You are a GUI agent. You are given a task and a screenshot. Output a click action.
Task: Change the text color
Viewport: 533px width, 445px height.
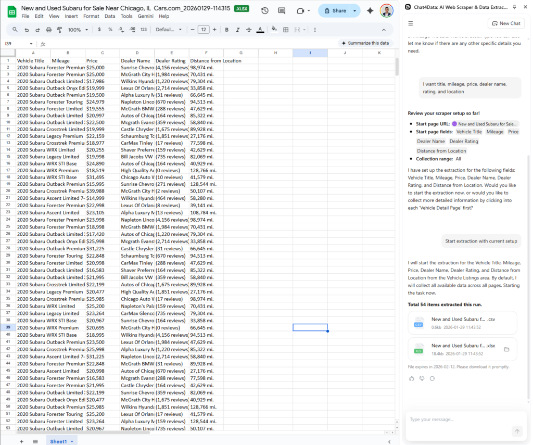pyautogui.click(x=259, y=30)
